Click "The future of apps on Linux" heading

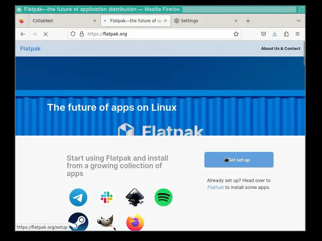tap(112, 107)
